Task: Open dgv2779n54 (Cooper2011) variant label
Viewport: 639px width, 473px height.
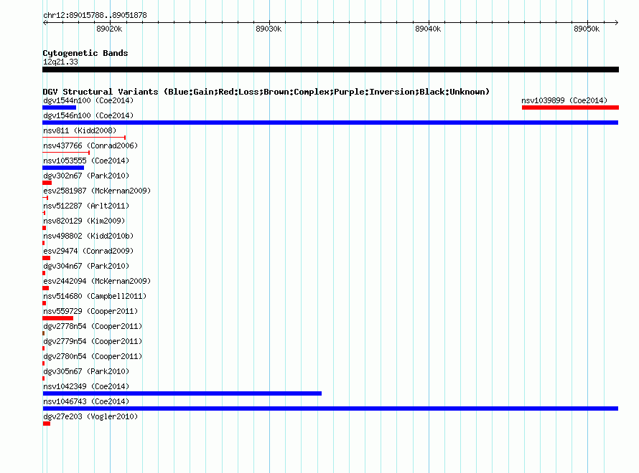Action: pyautogui.click(x=93, y=341)
